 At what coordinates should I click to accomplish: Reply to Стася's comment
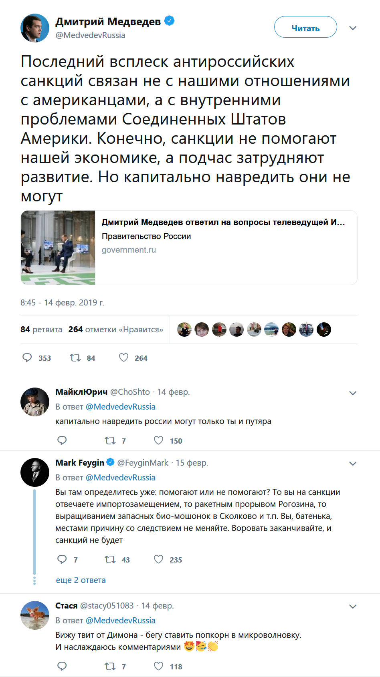[62, 666]
